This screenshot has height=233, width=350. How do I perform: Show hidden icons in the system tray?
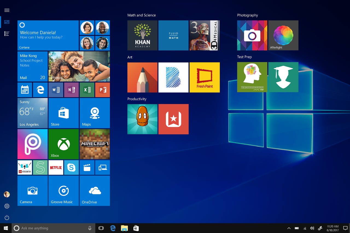289,228
